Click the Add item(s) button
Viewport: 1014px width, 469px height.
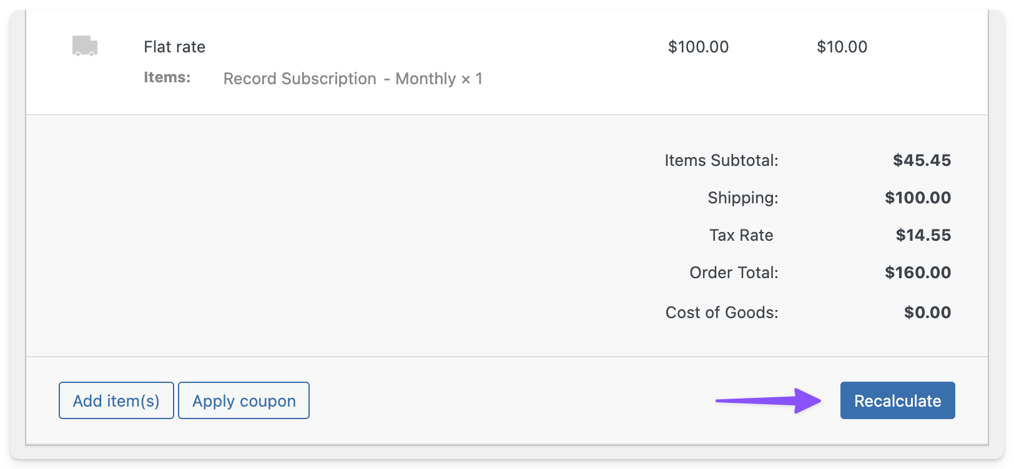coord(116,400)
